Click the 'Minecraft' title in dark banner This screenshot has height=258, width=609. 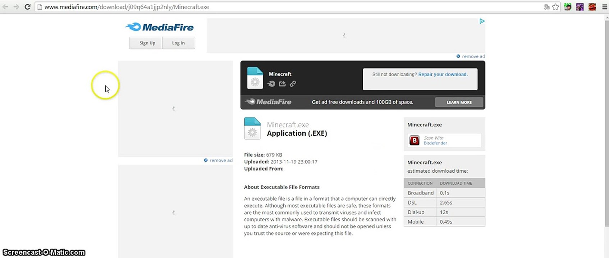(280, 74)
